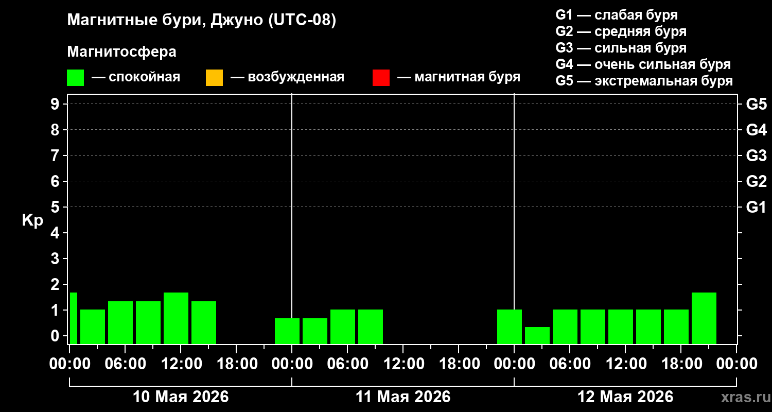772x412 pixels.
Task: Click the red 'магнитная буря' legend swatch
Action: click(x=381, y=78)
